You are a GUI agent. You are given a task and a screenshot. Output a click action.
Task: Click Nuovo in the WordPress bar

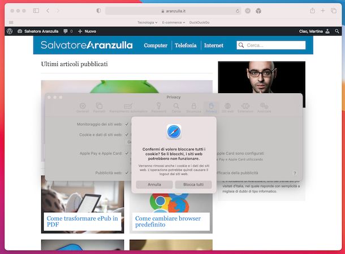87,31
